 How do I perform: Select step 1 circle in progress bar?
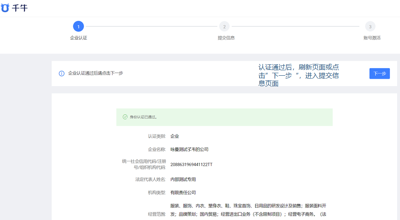click(78, 26)
